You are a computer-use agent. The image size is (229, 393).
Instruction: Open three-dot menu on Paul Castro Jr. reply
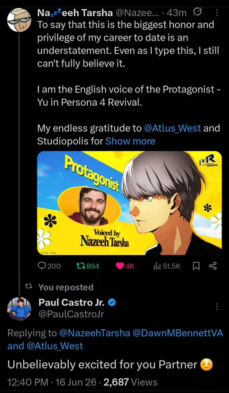217,306
